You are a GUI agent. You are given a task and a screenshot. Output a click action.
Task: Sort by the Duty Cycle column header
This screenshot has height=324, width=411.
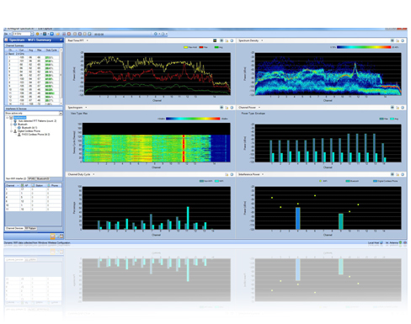pos(51,50)
